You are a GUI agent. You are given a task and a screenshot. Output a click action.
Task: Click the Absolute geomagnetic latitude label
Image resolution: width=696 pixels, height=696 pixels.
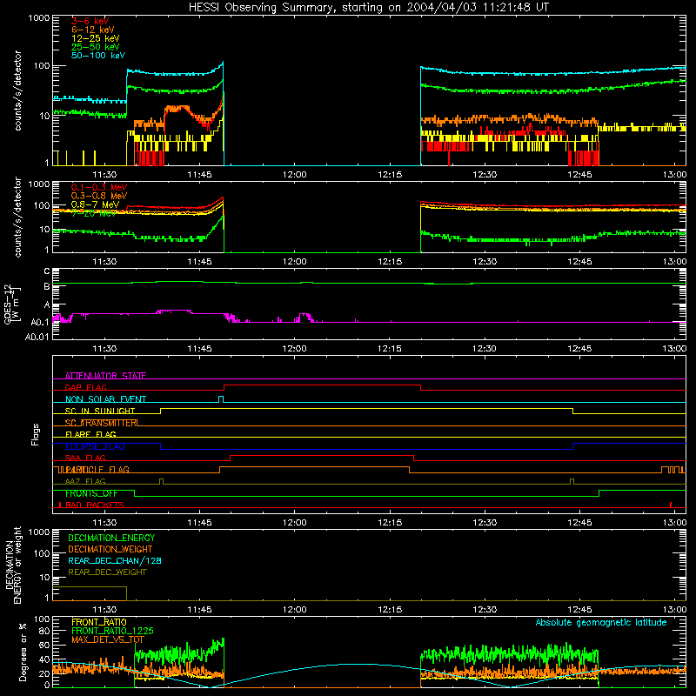(601, 622)
